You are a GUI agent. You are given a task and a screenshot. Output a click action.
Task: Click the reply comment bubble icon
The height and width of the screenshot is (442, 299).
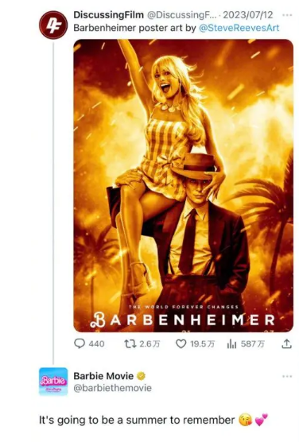[80, 343]
